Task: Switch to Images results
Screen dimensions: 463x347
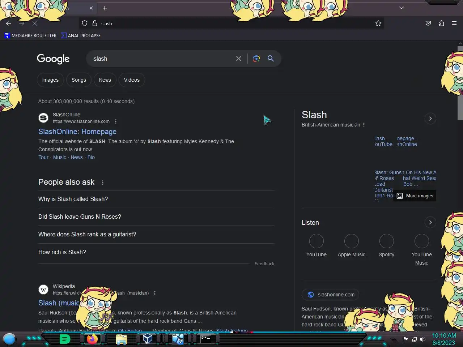Action: pos(50,80)
